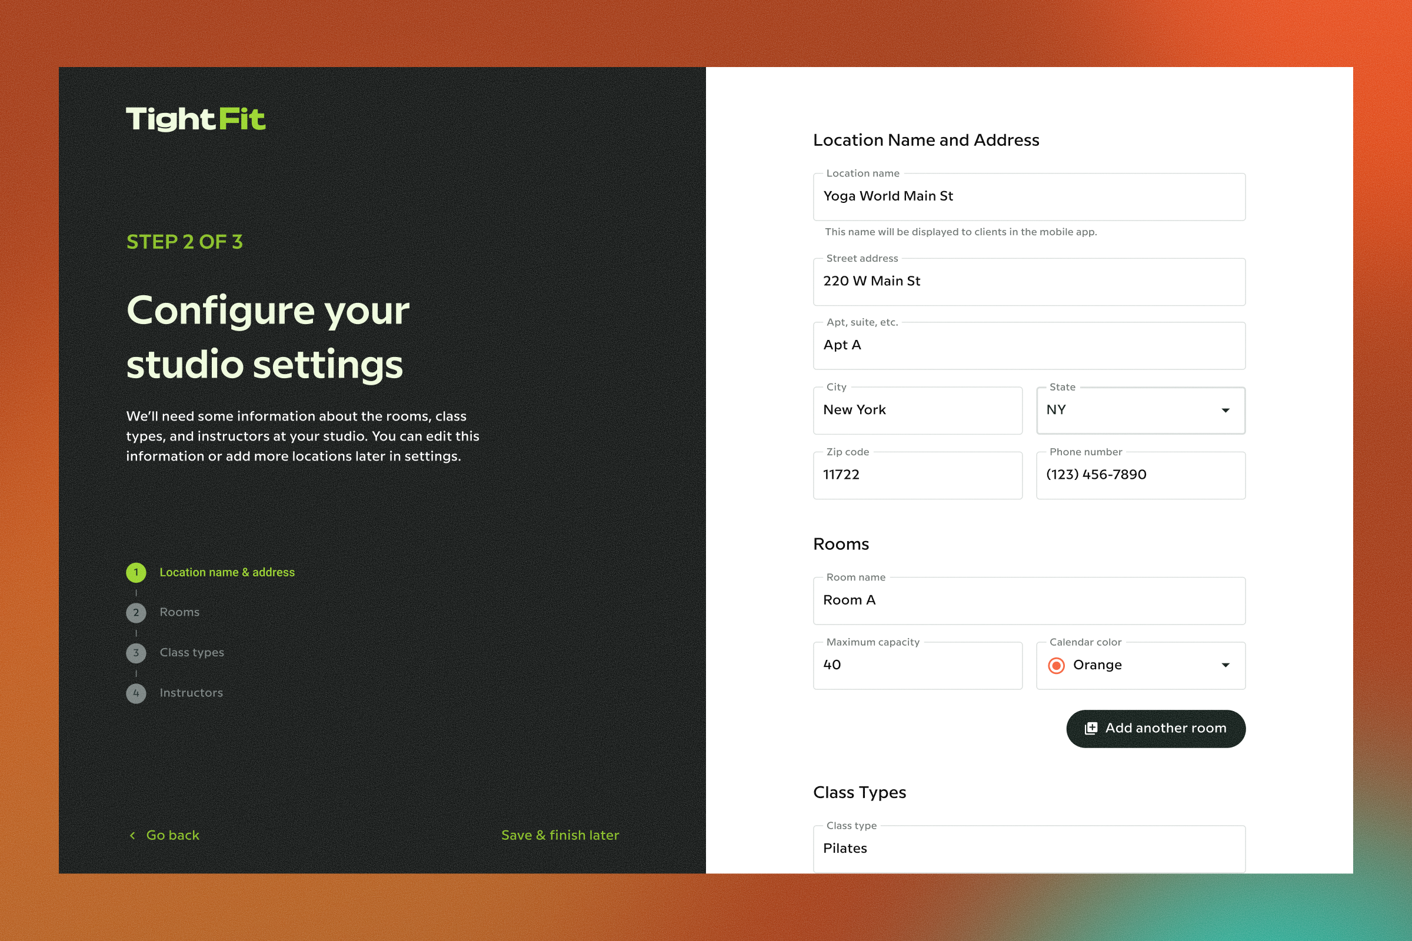The height and width of the screenshot is (941, 1412).
Task: Click the Class Types heading
Action: (860, 793)
